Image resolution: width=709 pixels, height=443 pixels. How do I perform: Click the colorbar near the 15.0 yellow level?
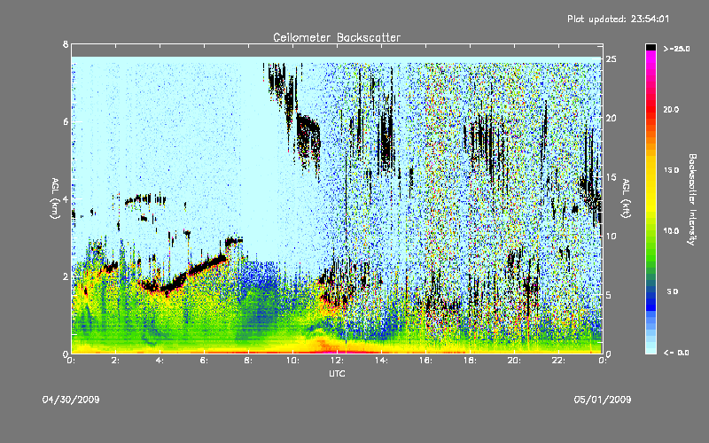coord(651,170)
